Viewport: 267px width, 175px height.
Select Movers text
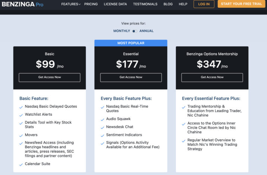click(x=31, y=135)
